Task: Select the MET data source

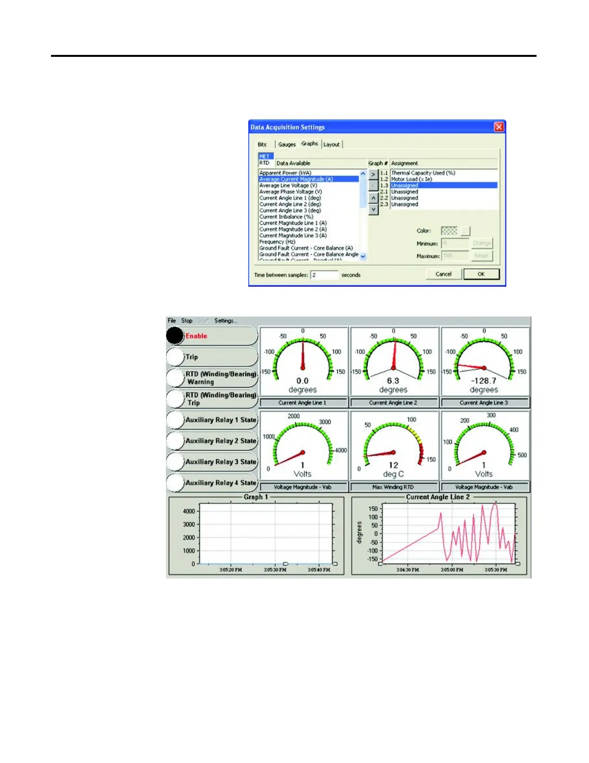Action: 266,157
